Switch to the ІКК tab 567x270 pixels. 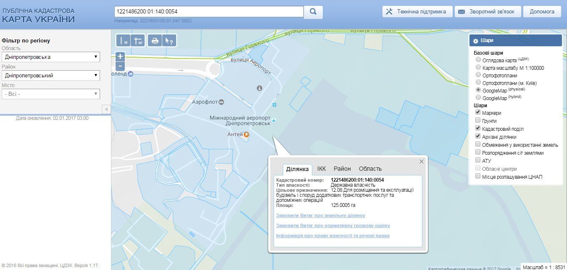click(322, 169)
